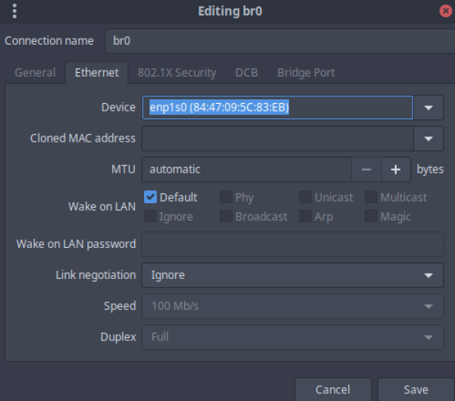Click the Cancel button
455x401 pixels.
tap(333, 389)
